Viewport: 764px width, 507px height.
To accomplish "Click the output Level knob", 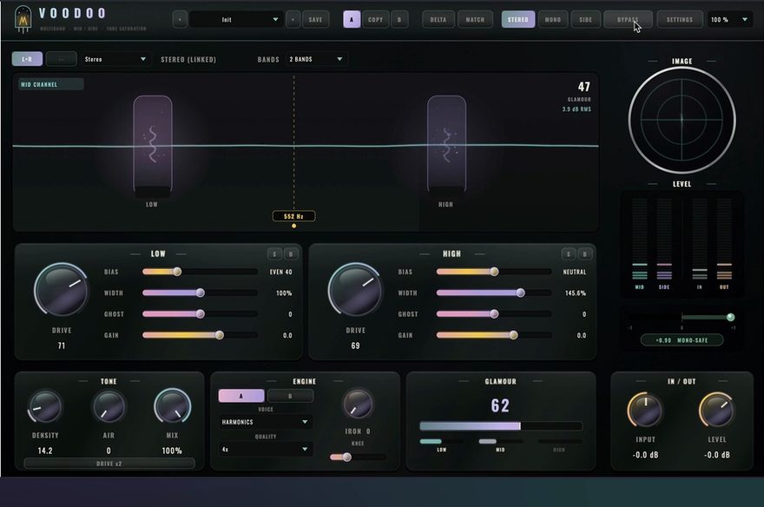I will pyautogui.click(x=717, y=411).
